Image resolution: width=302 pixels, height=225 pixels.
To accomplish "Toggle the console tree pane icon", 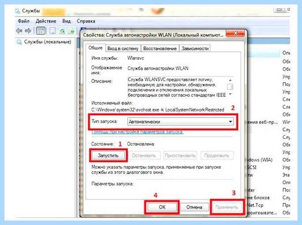I will click(41, 31).
